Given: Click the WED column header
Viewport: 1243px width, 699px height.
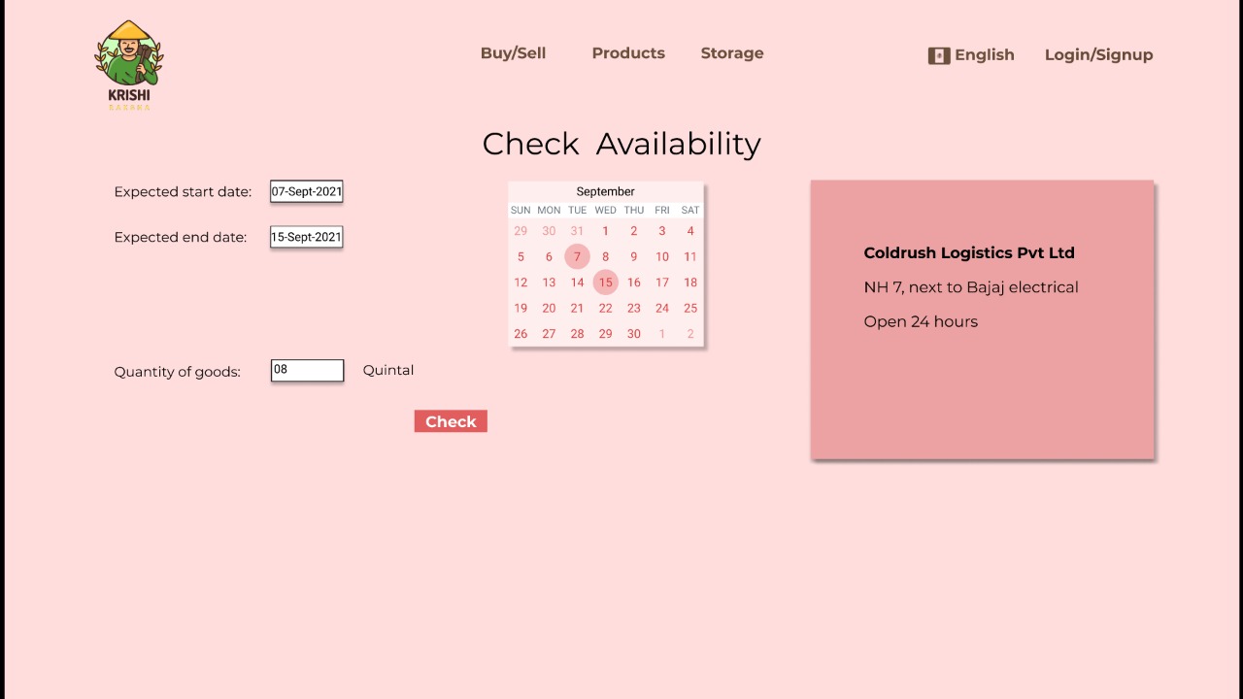Looking at the screenshot, I should pyautogui.click(x=605, y=210).
